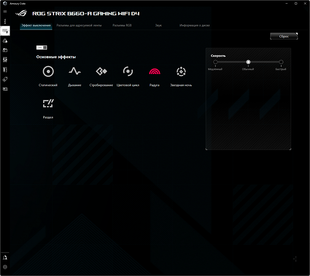Image resolution: width=310 pixels, height=276 pixels.
Task: Open the Tools wrench icon in sidebar
Action: (5, 69)
